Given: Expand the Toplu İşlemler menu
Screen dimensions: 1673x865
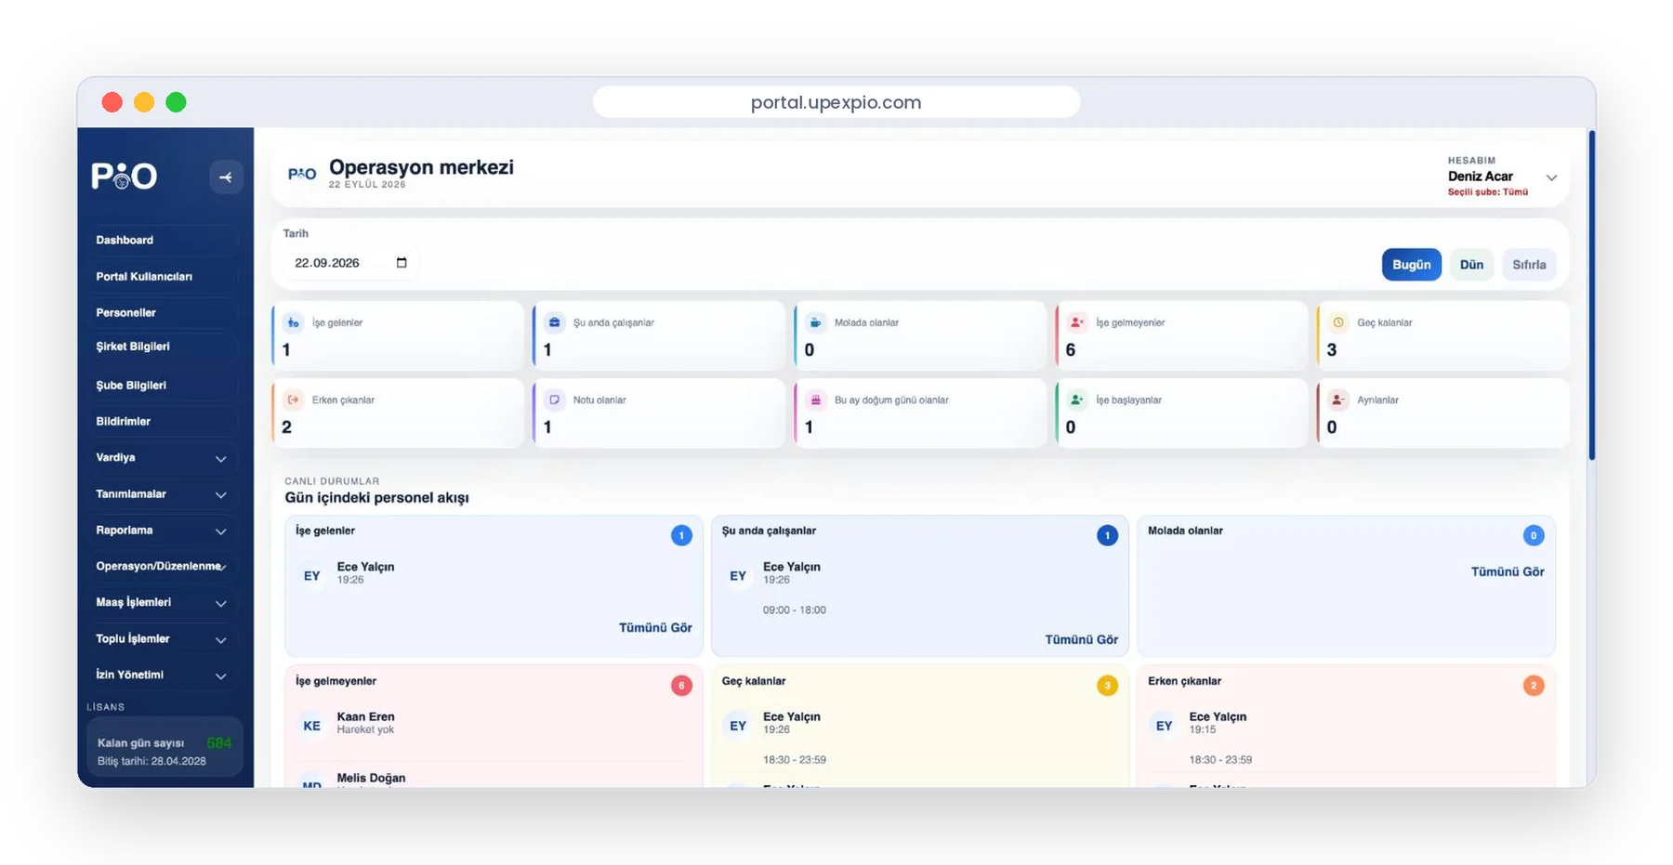Looking at the screenshot, I should pyautogui.click(x=161, y=638).
